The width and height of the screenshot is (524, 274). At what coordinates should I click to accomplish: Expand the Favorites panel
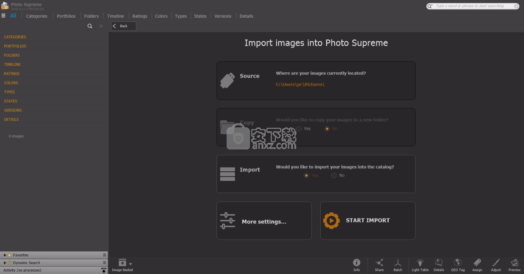click(x=5, y=255)
